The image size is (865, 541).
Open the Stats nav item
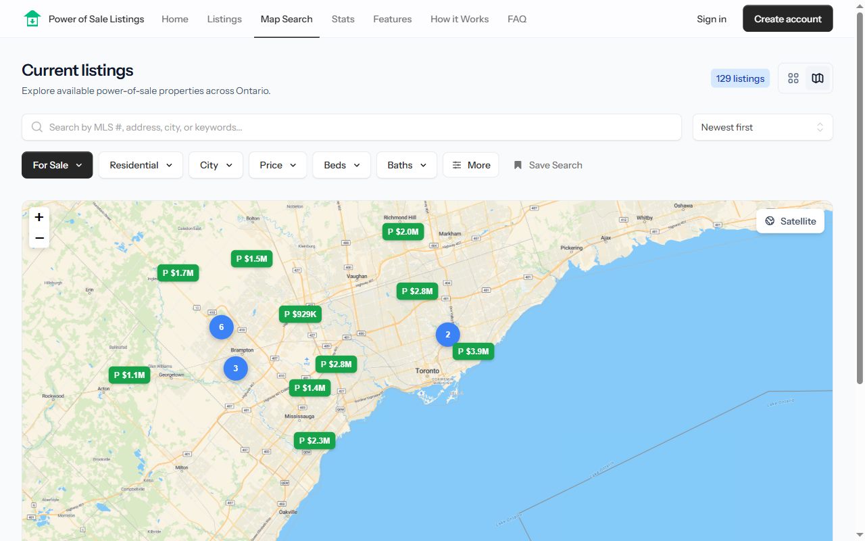click(x=343, y=19)
